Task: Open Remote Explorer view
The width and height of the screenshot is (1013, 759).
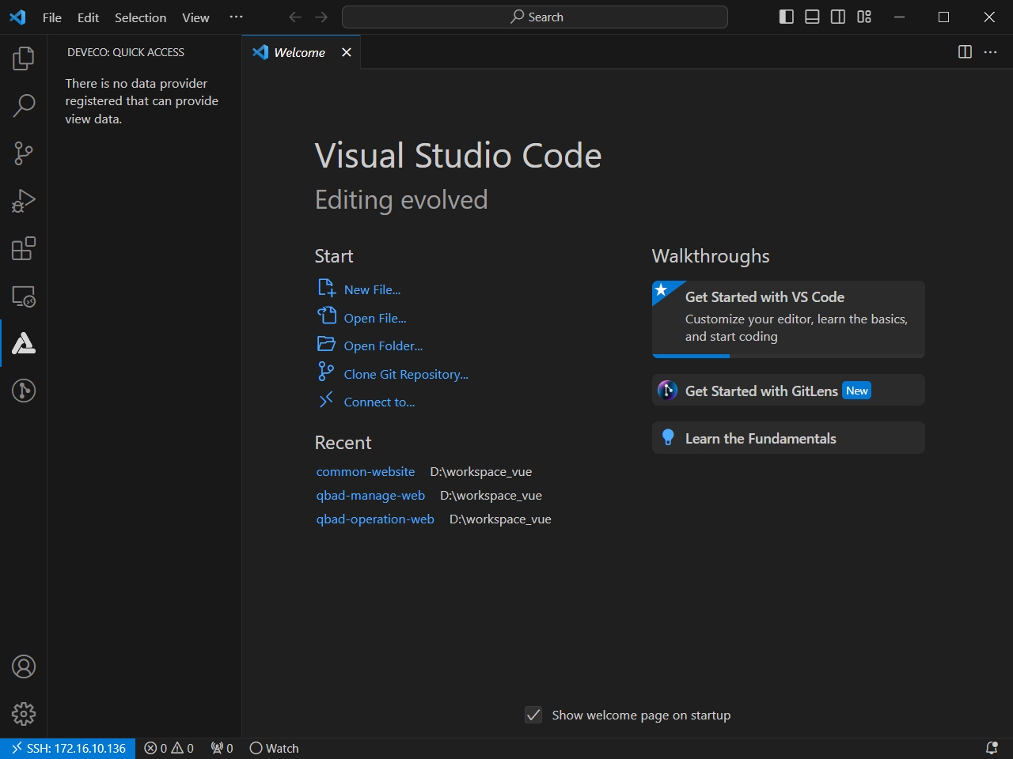Action: coord(24,296)
